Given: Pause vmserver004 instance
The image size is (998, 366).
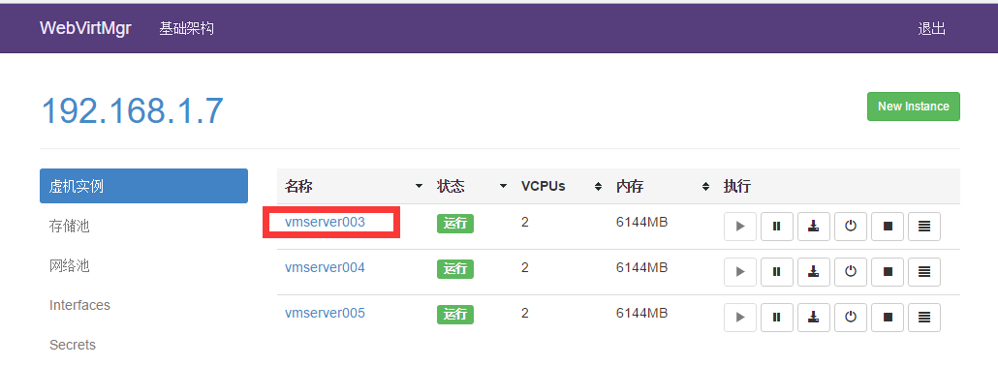Looking at the screenshot, I should coord(776,272).
